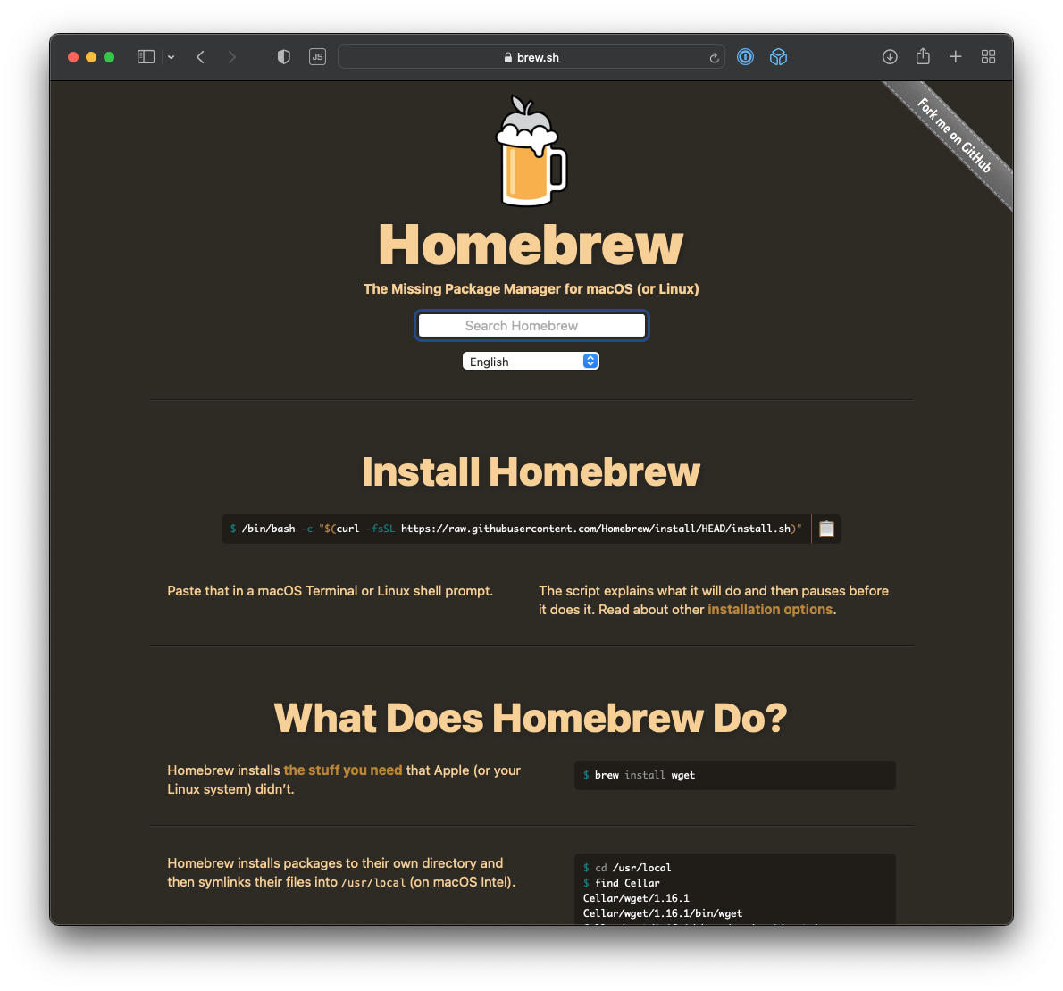Show the tab overview grid
This screenshot has height=991, width=1063.
point(988,57)
